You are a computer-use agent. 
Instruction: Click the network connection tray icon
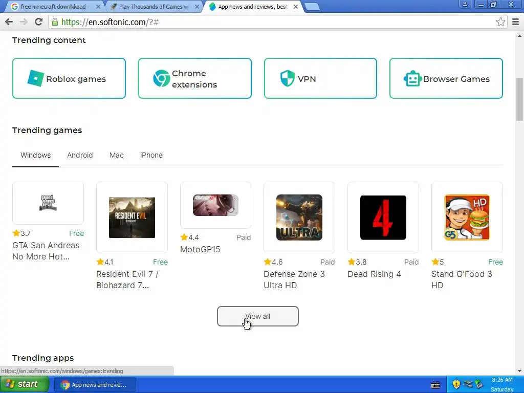(468, 384)
